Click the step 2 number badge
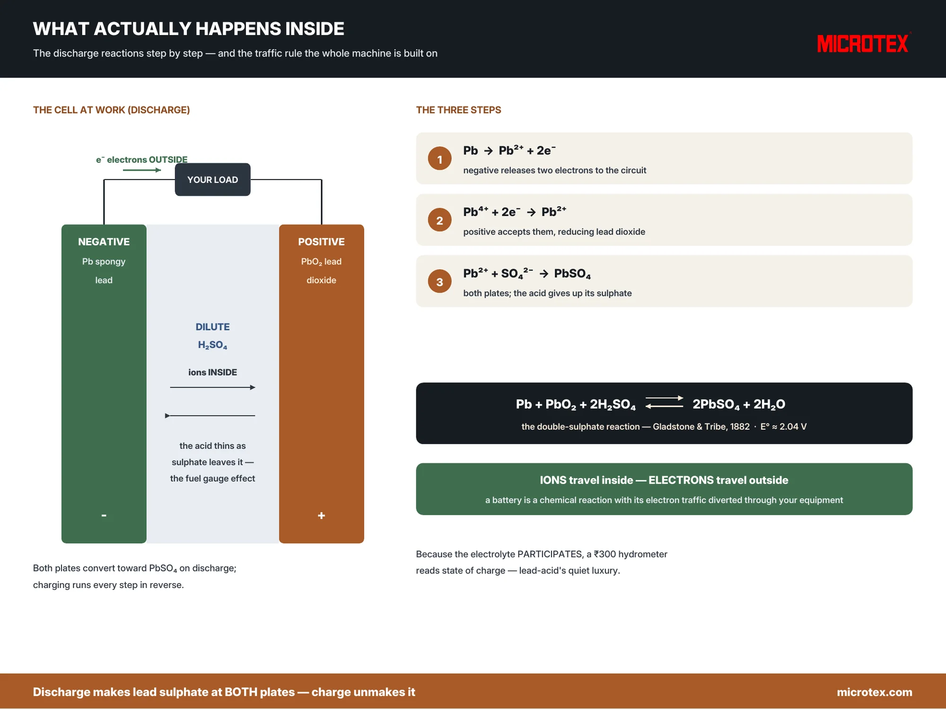This screenshot has width=946, height=709. point(439,220)
